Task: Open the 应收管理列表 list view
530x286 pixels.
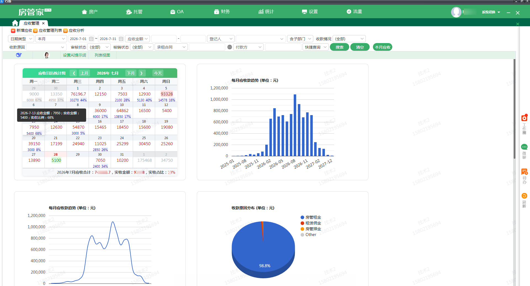Action: click(47, 31)
